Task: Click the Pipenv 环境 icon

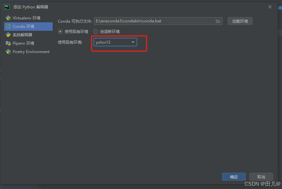Action: pos(8,43)
